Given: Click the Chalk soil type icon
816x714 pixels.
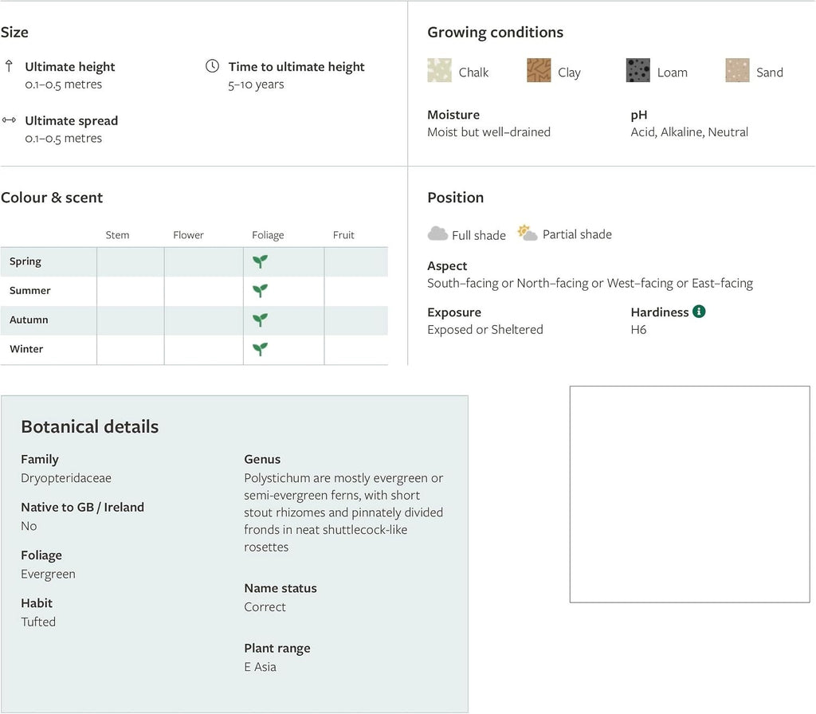Looking at the screenshot, I should coord(439,70).
